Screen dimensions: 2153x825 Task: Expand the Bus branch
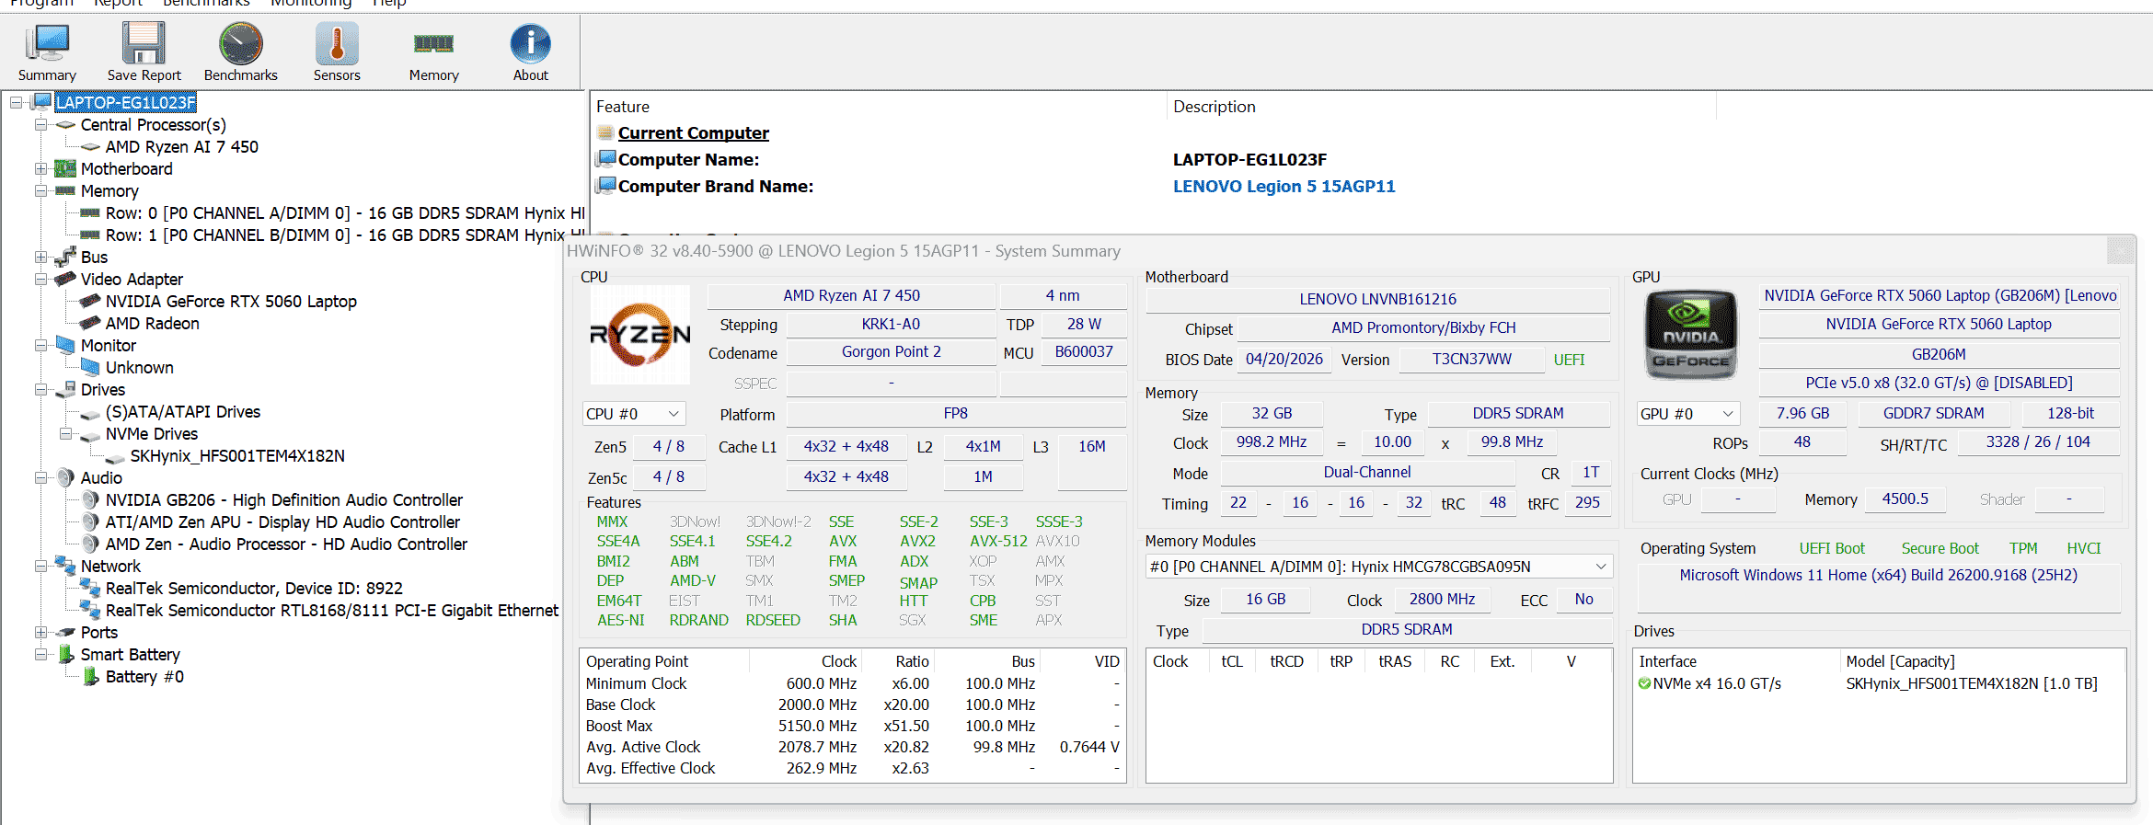coord(40,257)
